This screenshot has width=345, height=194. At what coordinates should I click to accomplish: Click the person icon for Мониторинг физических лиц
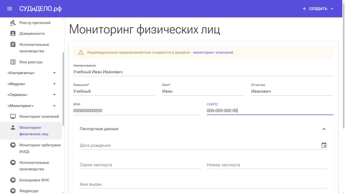(x=13, y=127)
